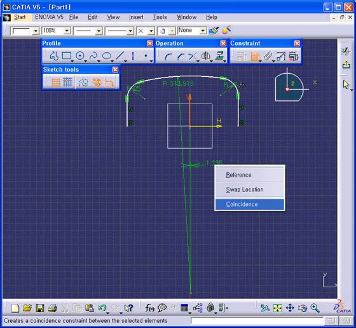This screenshot has height=328, width=356.
Task: Click the What's This help icon
Action: [x=128, y=308]
